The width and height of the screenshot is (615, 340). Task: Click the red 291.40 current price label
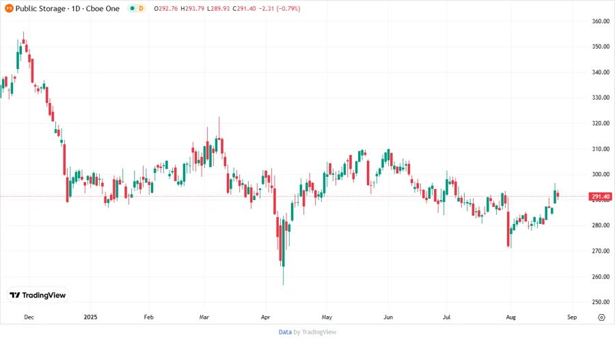[600, 197]
